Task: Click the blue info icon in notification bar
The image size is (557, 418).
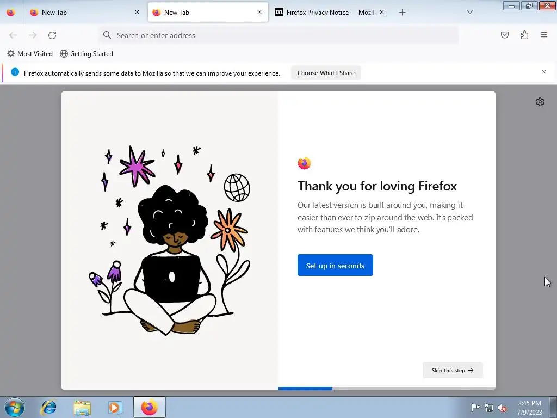Action: pos(15,72)
